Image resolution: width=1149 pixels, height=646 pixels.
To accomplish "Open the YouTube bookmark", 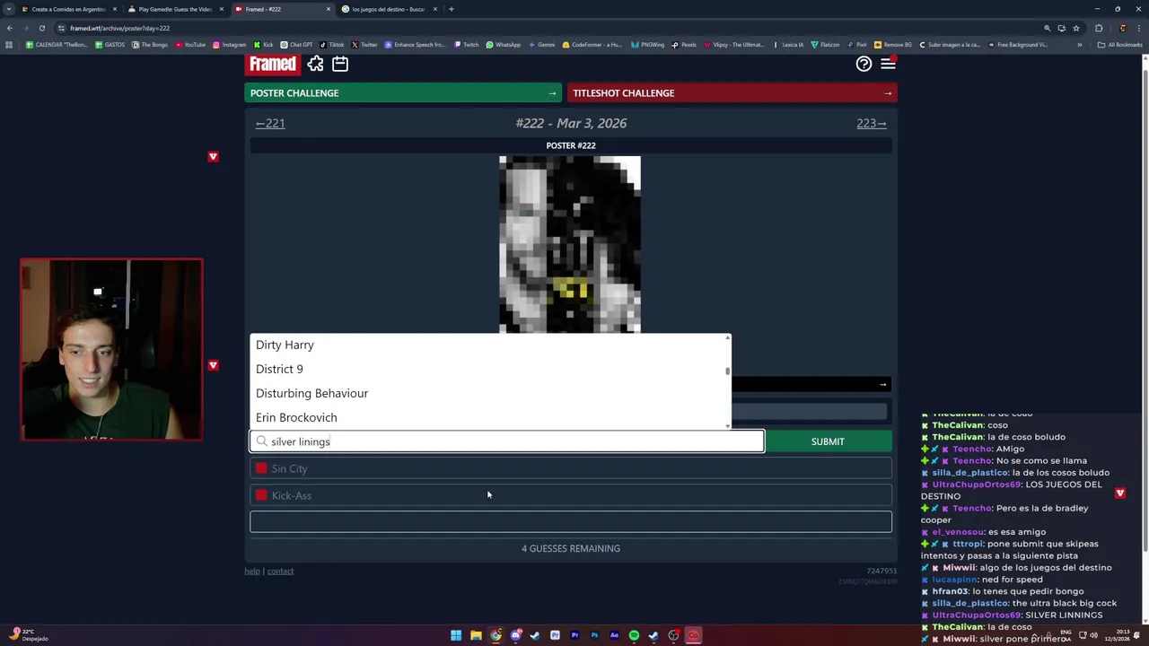I will click(x=190, y=45).
